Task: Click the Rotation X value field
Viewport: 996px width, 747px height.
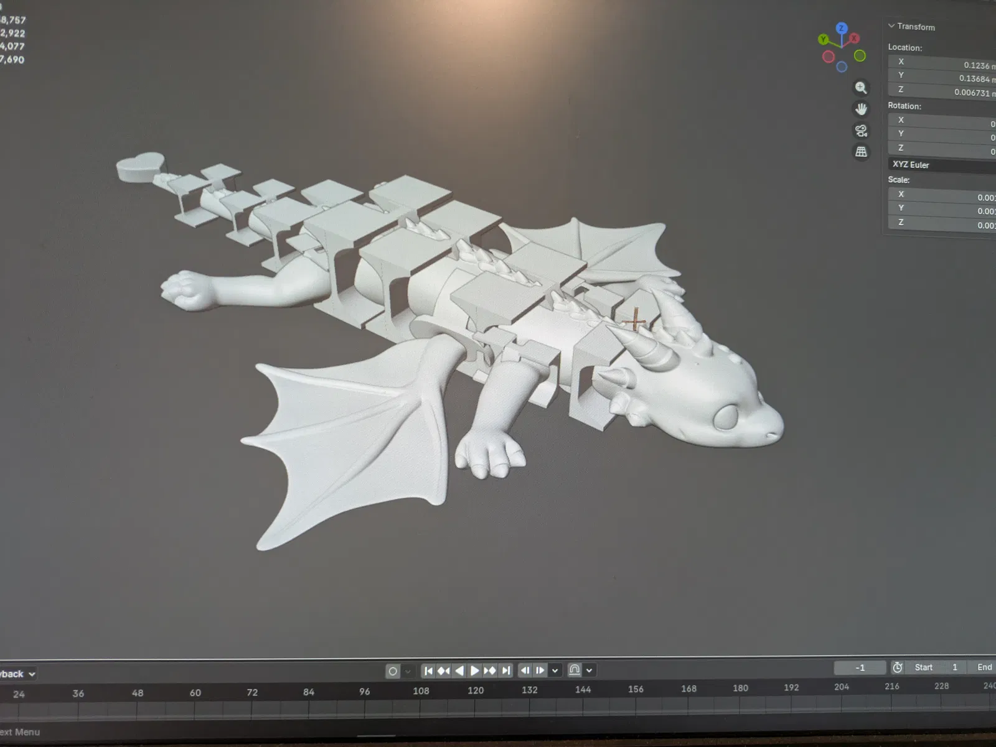Action: coord(942,122)
